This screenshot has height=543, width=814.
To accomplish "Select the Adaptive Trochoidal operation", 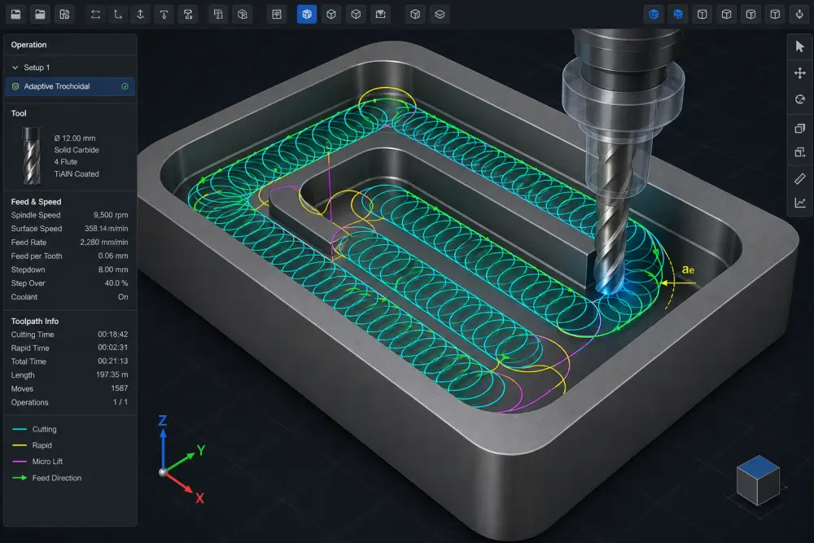I will 70,86.
